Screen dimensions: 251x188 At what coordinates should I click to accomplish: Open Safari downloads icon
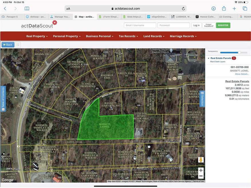tap(214, 9)
